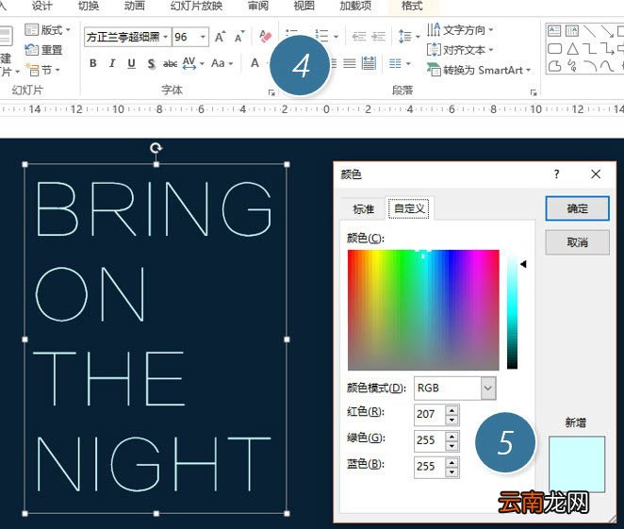The width and height of the screenshot is (624, 529).
Task: Select the straight line shape
Action: pyautogui.click(x=589, y=31)
